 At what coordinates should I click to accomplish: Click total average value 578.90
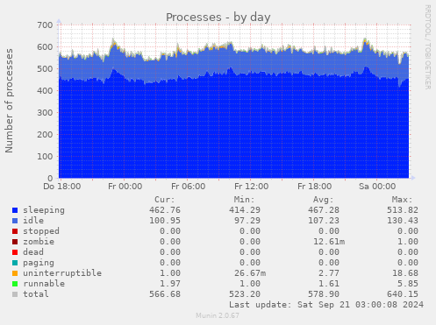(x=324, y=294)
